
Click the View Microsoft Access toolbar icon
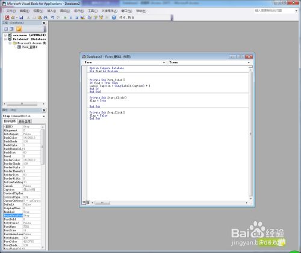pyautogui.click(x=7, y=17)
